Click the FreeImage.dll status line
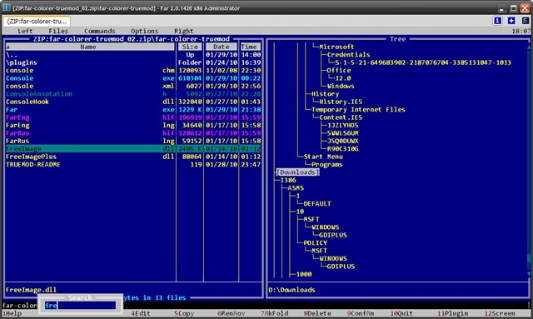 tap(31, 290)
